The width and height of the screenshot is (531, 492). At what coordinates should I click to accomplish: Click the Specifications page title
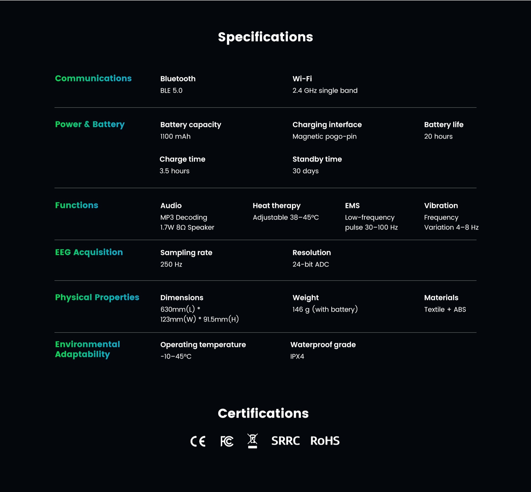pos(265,37)
